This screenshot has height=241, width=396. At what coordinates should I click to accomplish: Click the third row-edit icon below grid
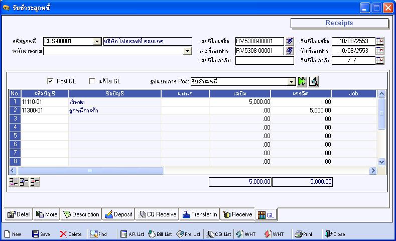(35, 182)
